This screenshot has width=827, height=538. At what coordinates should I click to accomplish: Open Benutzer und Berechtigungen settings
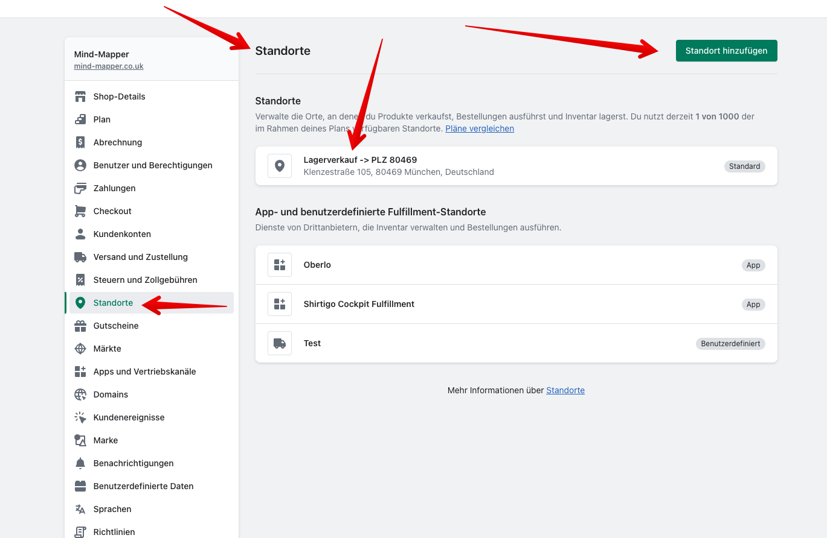(153, 165)
